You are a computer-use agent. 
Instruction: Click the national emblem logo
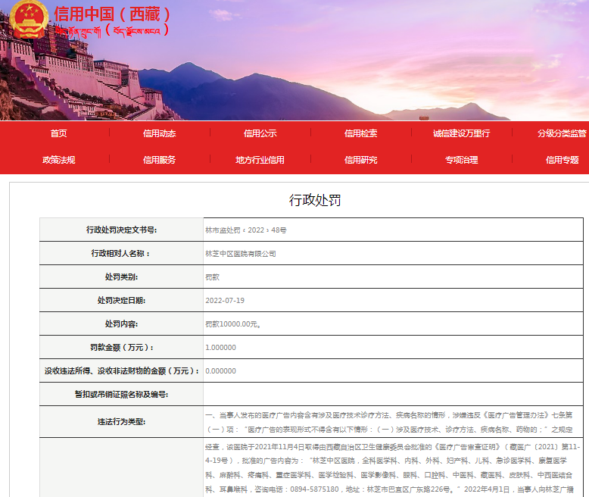coord(30,19)
